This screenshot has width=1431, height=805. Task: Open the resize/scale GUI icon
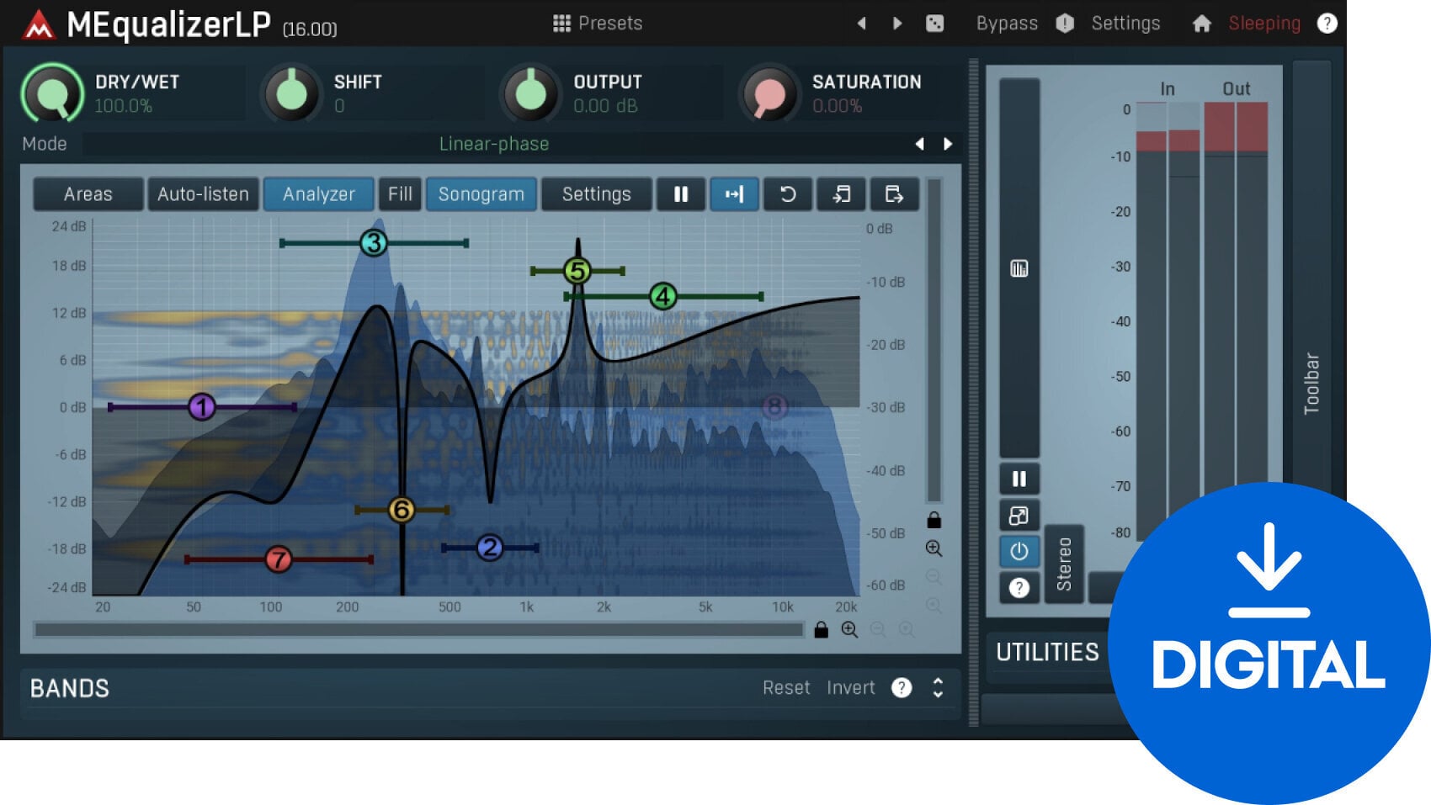(1019, 515)
